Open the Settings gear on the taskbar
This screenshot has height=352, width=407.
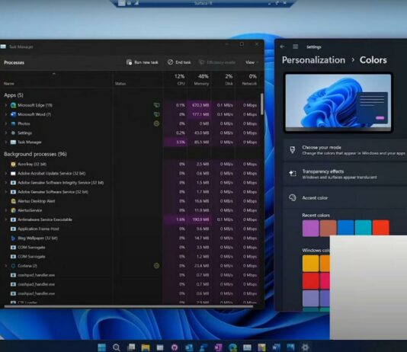[305, 347]
